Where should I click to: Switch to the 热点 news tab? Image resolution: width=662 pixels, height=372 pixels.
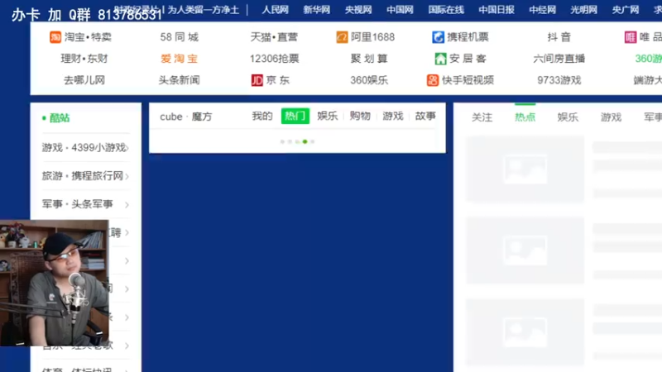point(525,117)
